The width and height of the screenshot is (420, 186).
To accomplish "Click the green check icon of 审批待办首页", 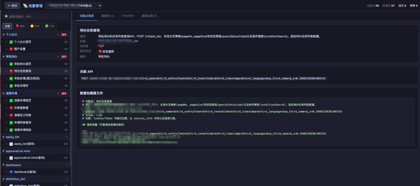I will pyautogui.click(x=11, y=64).
